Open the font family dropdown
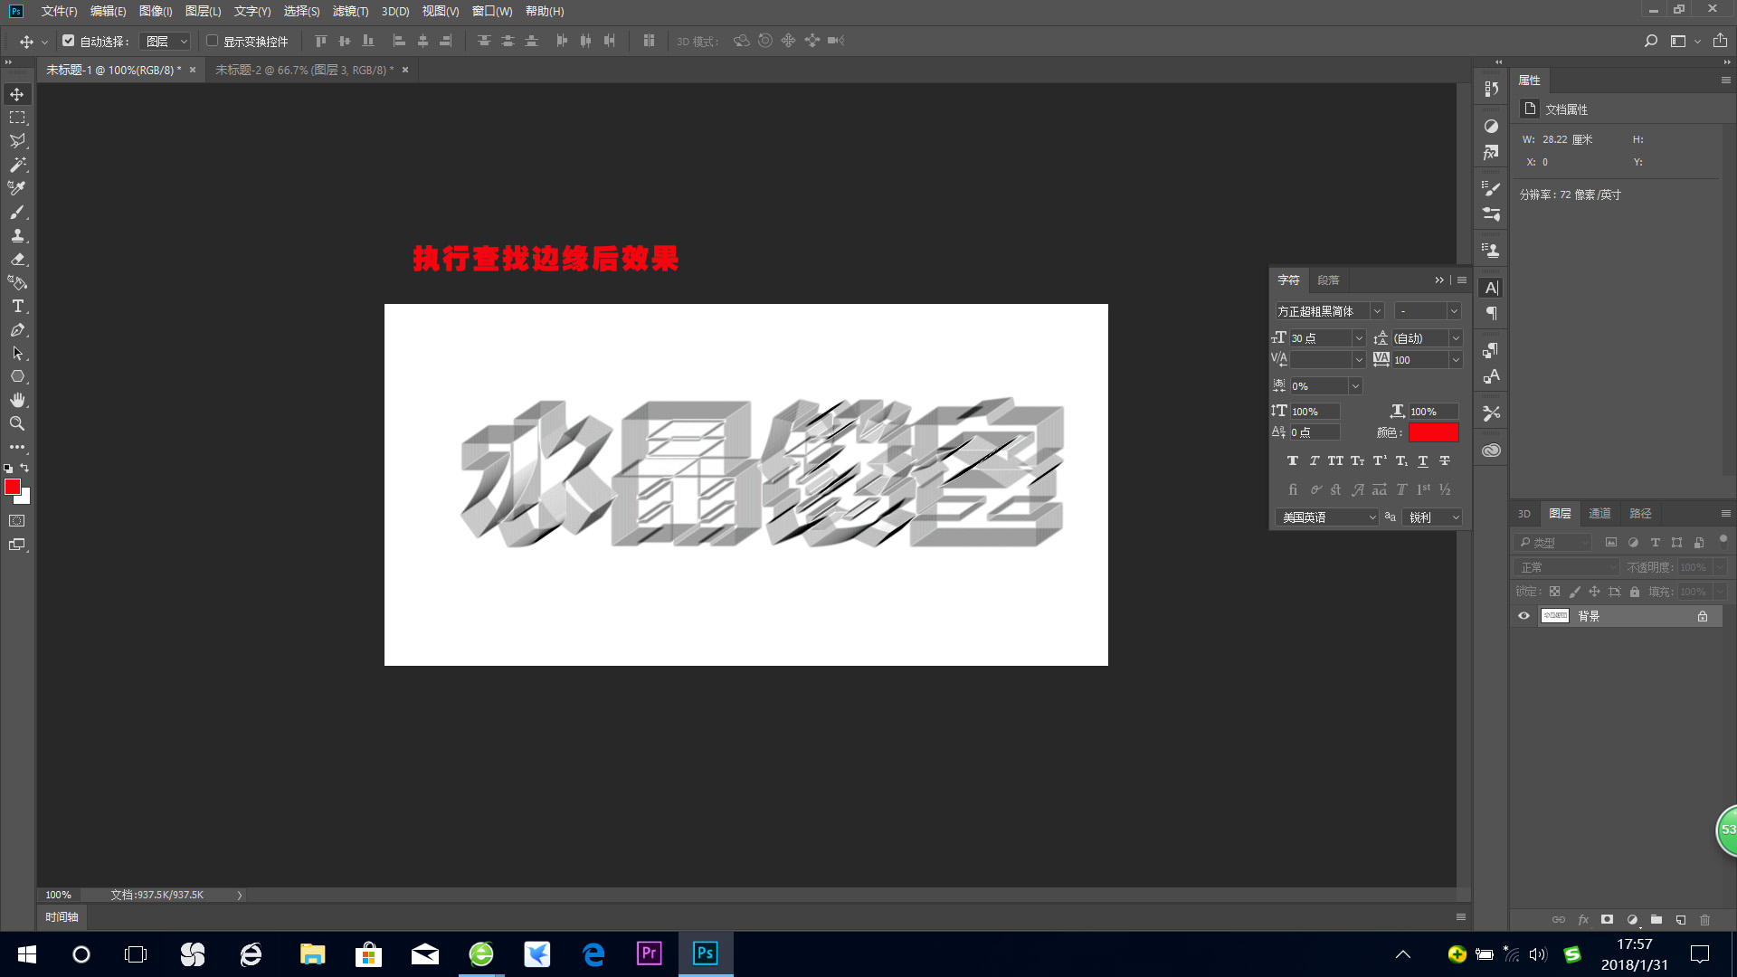This screenshot has height=977, width=1737. pos(1377,310)
